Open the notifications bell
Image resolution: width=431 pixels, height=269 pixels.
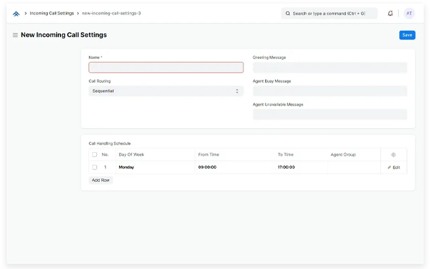click(390, 14)
